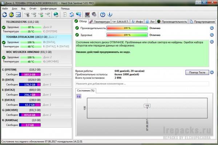Open the Помощь menu
Viewport: 218px width, 145px height.
pyautogui.click(x=65, y=9)
